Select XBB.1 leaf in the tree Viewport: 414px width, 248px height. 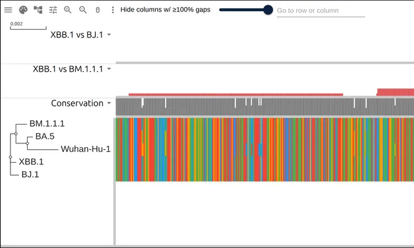[x=31, y=161]
